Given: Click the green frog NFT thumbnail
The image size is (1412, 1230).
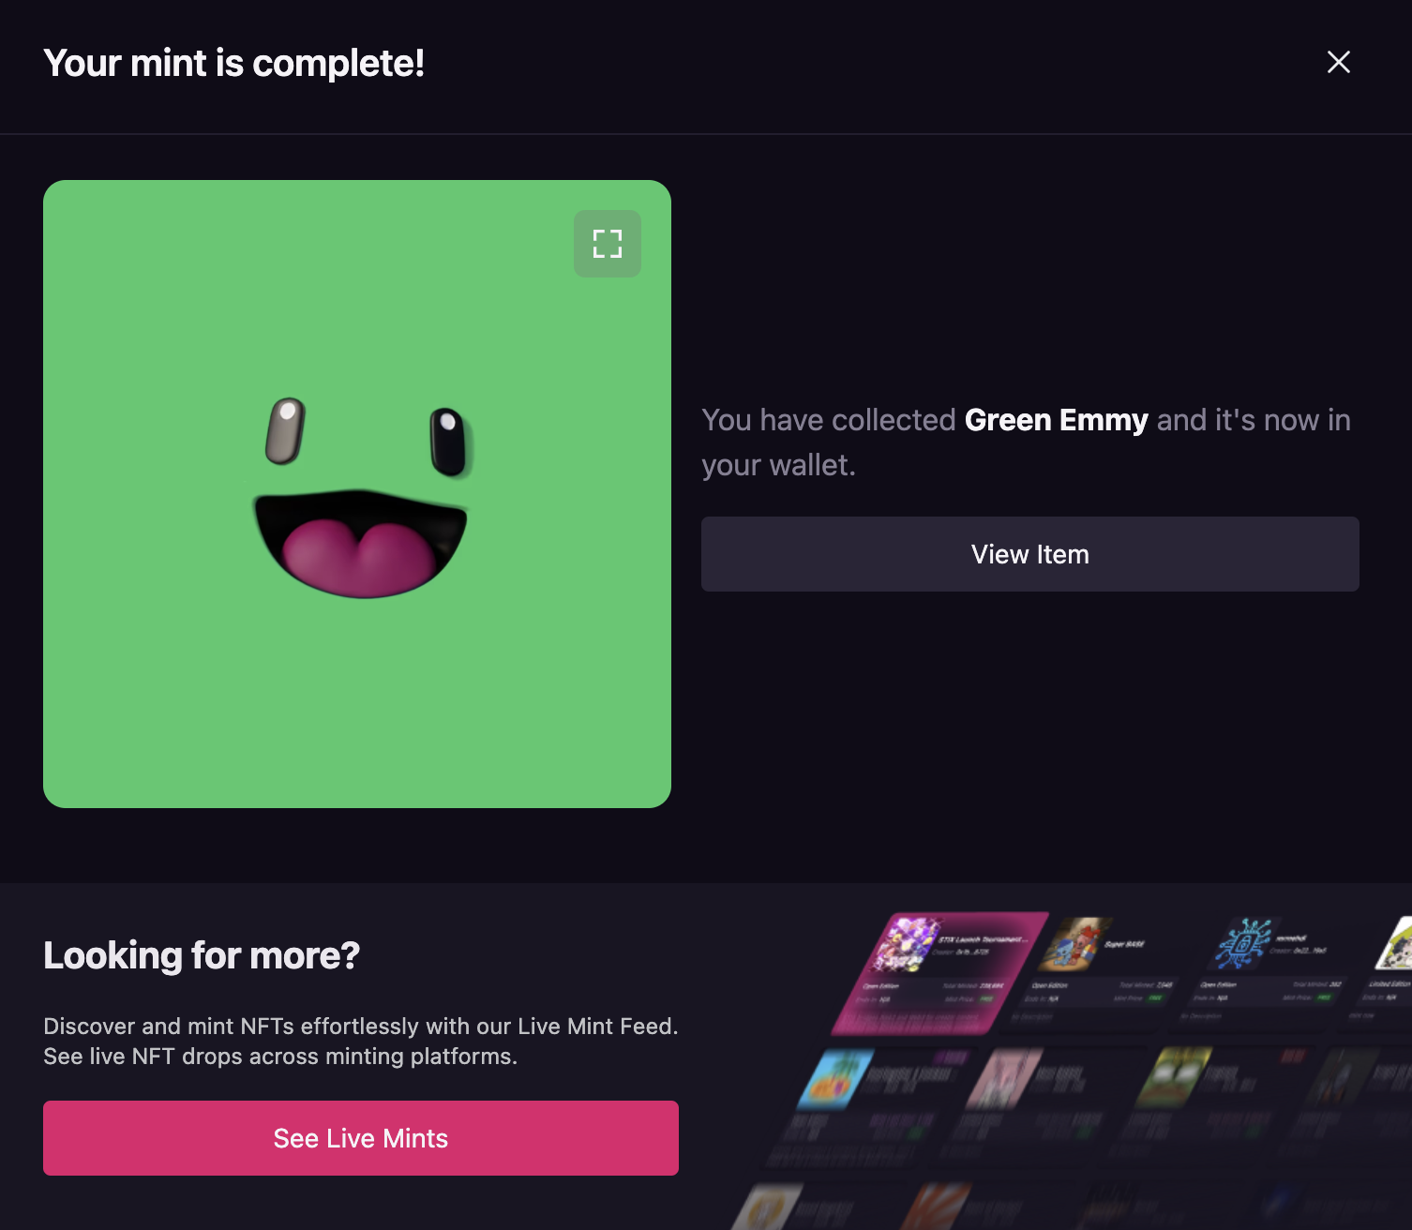Looking at the screenshot, I should 1172,1076.
